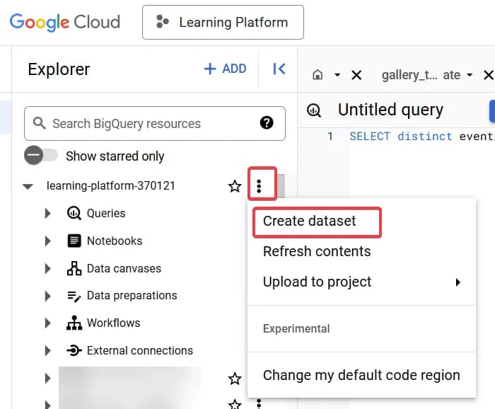Expand the Queries node
Screen dimensions: 495x409
pos(47,214)
